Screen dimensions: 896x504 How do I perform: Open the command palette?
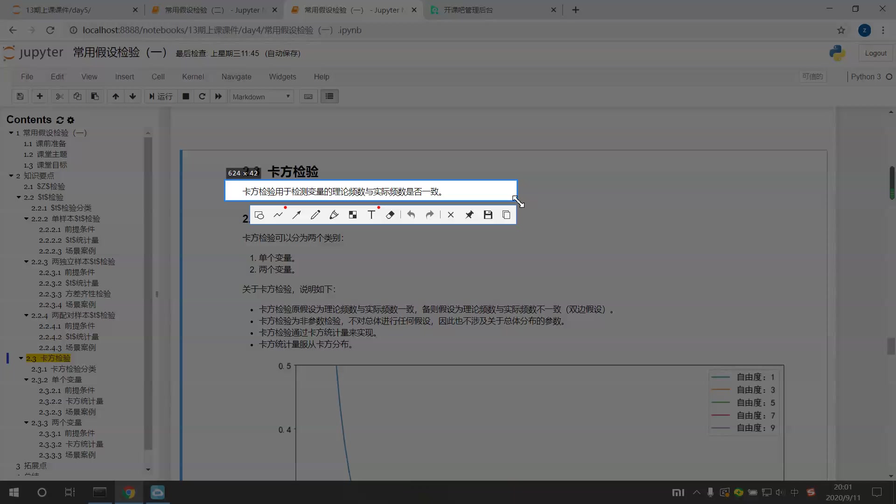[308, 97]
